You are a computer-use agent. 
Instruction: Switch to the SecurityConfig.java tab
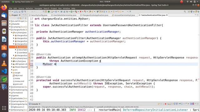(39, 15)
